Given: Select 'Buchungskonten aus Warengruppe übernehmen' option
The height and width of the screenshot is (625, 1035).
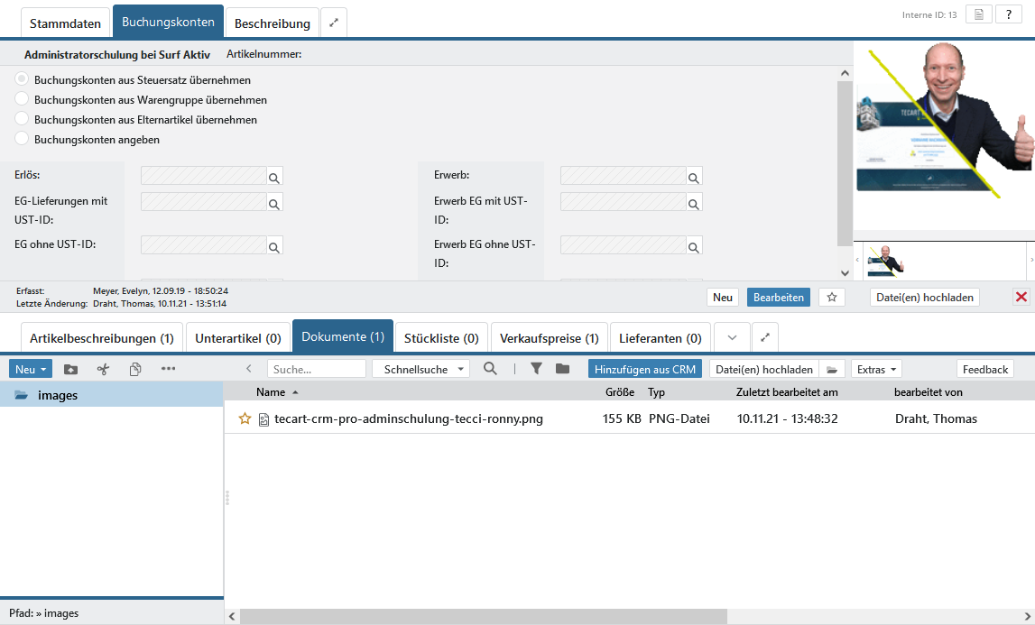Looking at the screenshot, I should coord(23,99).
